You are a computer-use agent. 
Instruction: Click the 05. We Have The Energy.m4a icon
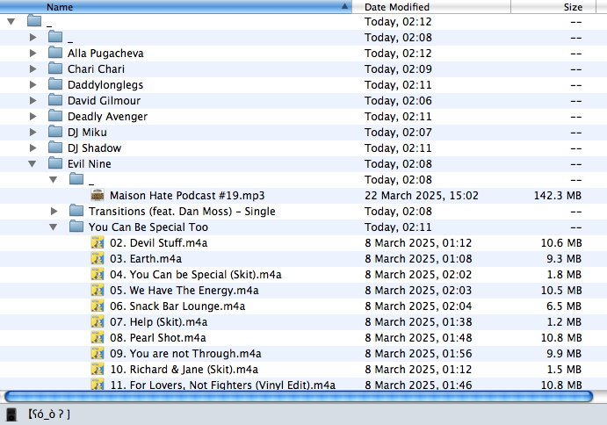click(98, 291)
